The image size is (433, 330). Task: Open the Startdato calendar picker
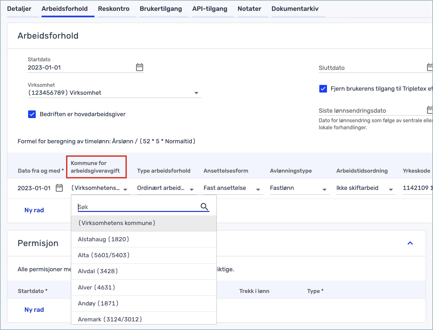click(140, 67)
